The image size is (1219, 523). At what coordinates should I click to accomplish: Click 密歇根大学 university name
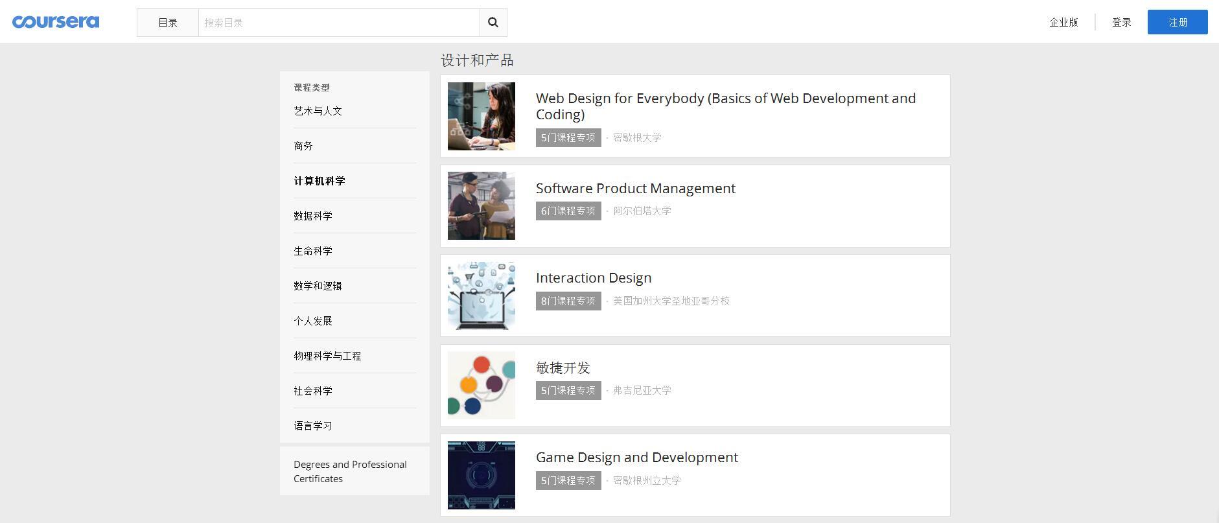[x=637, y=137]
